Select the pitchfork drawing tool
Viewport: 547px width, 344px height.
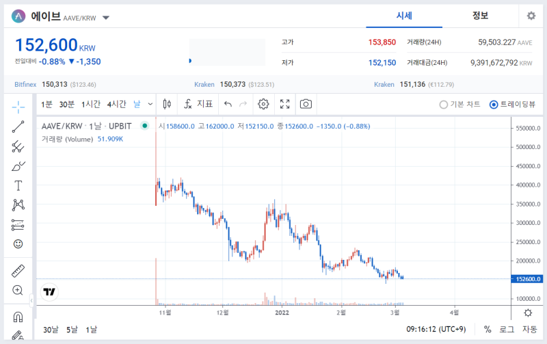pos(18,146)
